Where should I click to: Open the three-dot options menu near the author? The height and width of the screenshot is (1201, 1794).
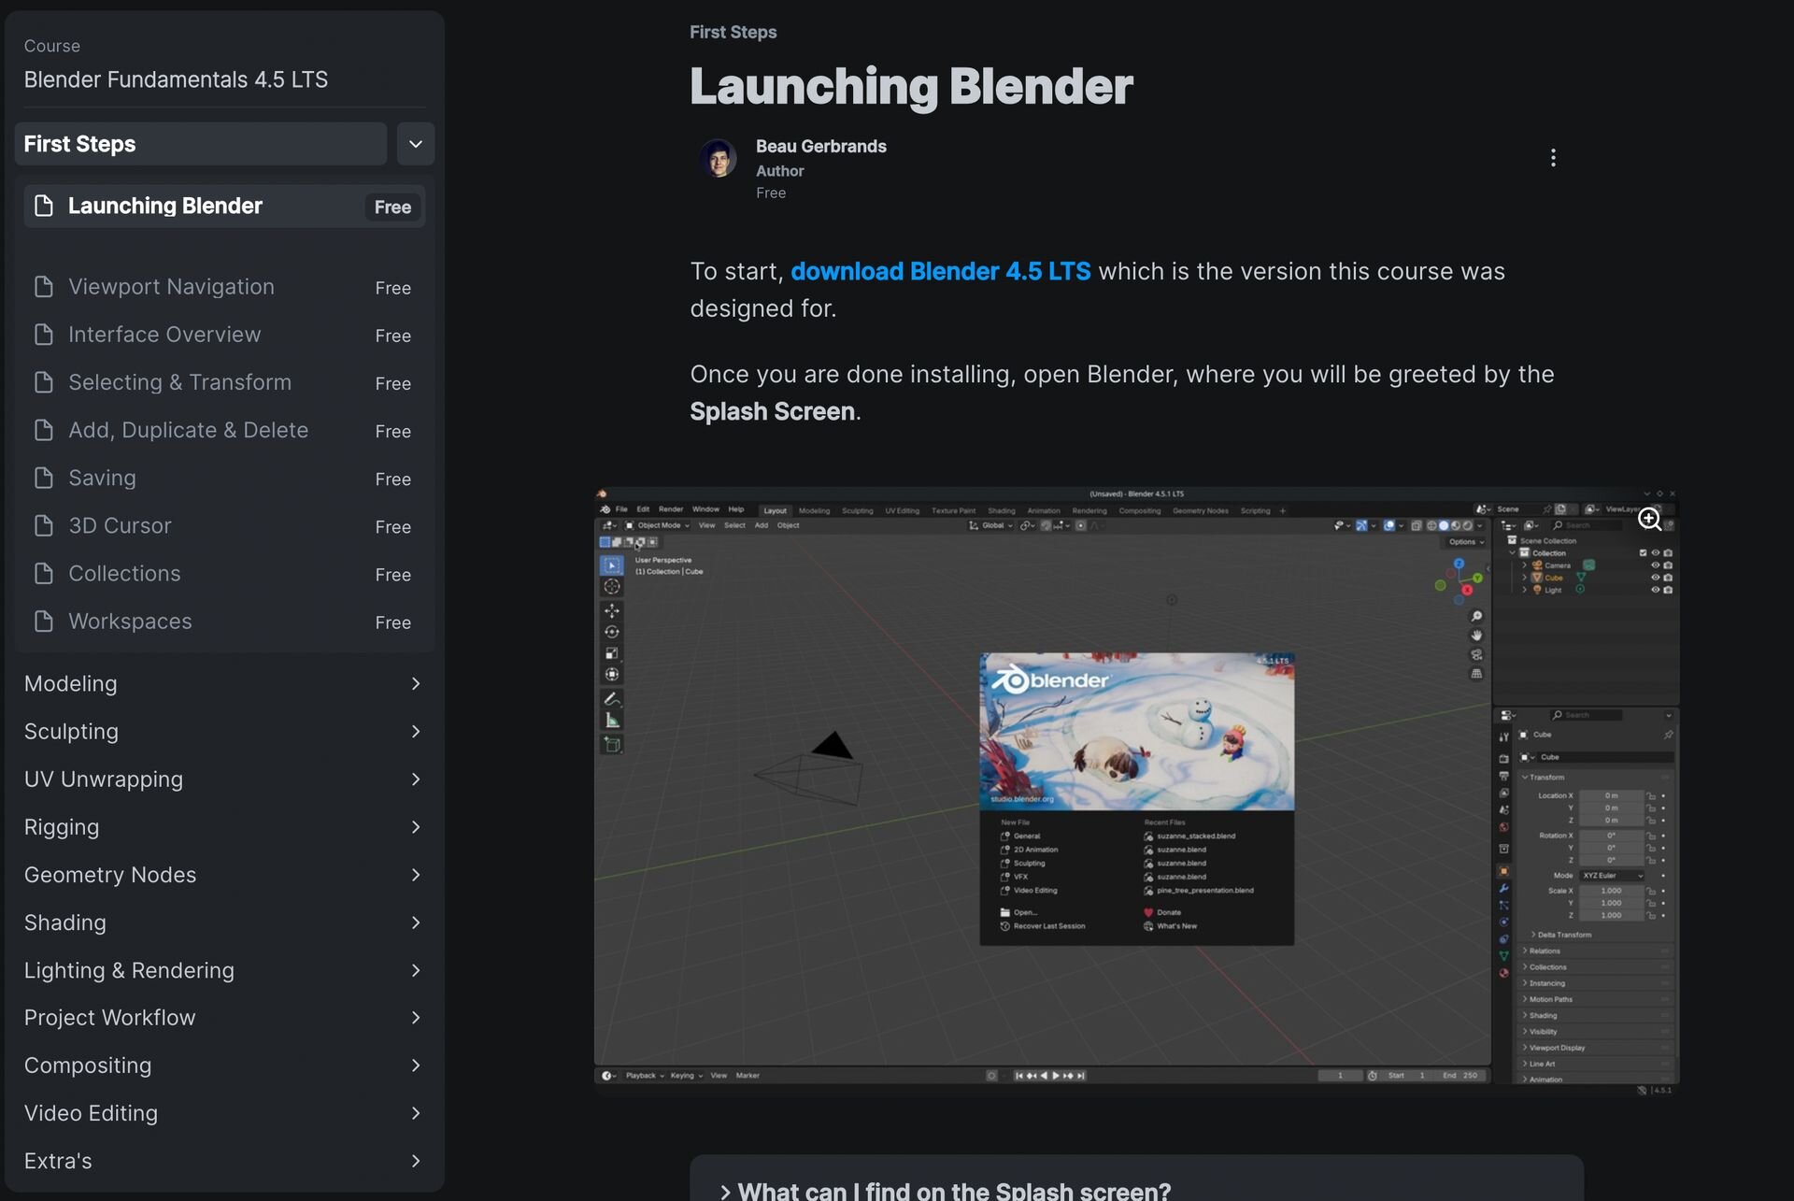point(1553,158)
